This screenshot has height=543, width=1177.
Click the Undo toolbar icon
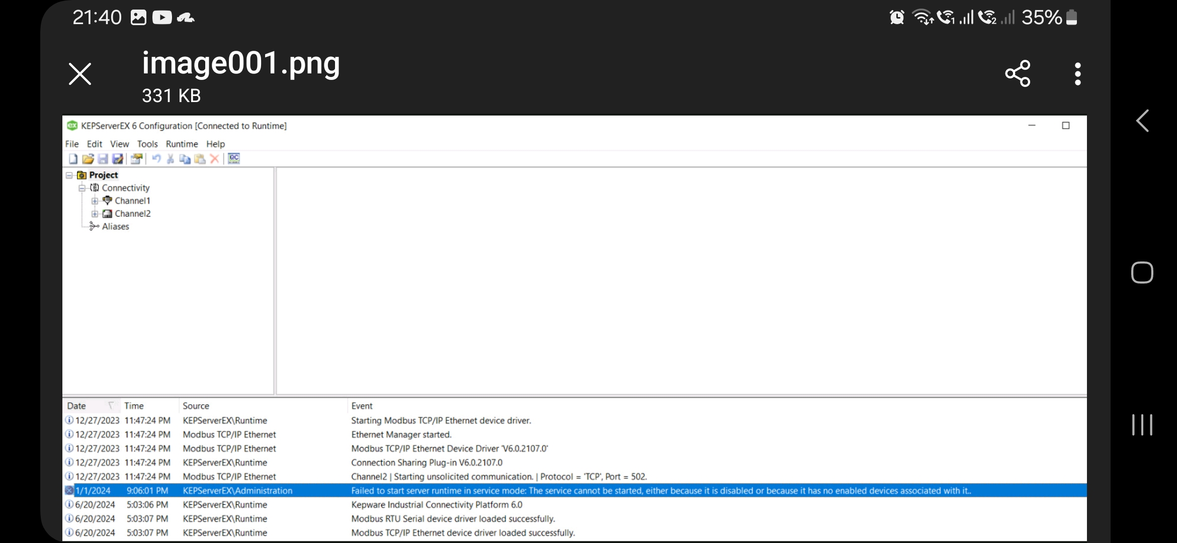click(x=157, y=159)
